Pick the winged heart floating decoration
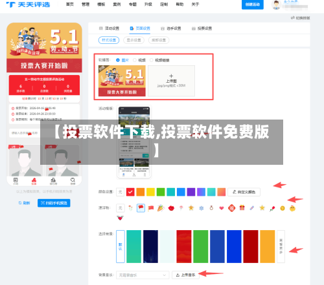The image size is (324, 285). (121, 218)
